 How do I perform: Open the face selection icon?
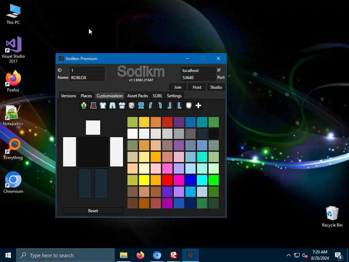click(x=132, y=105)
